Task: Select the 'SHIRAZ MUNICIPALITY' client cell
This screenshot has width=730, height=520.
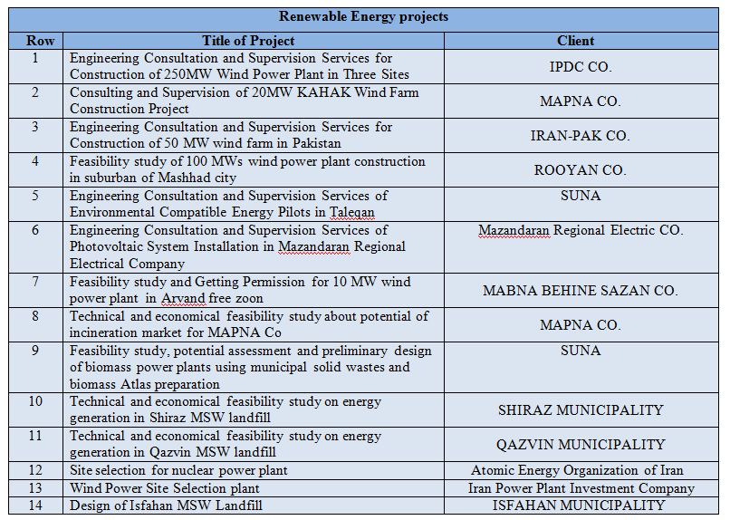Action: click(x=581, y=410)
